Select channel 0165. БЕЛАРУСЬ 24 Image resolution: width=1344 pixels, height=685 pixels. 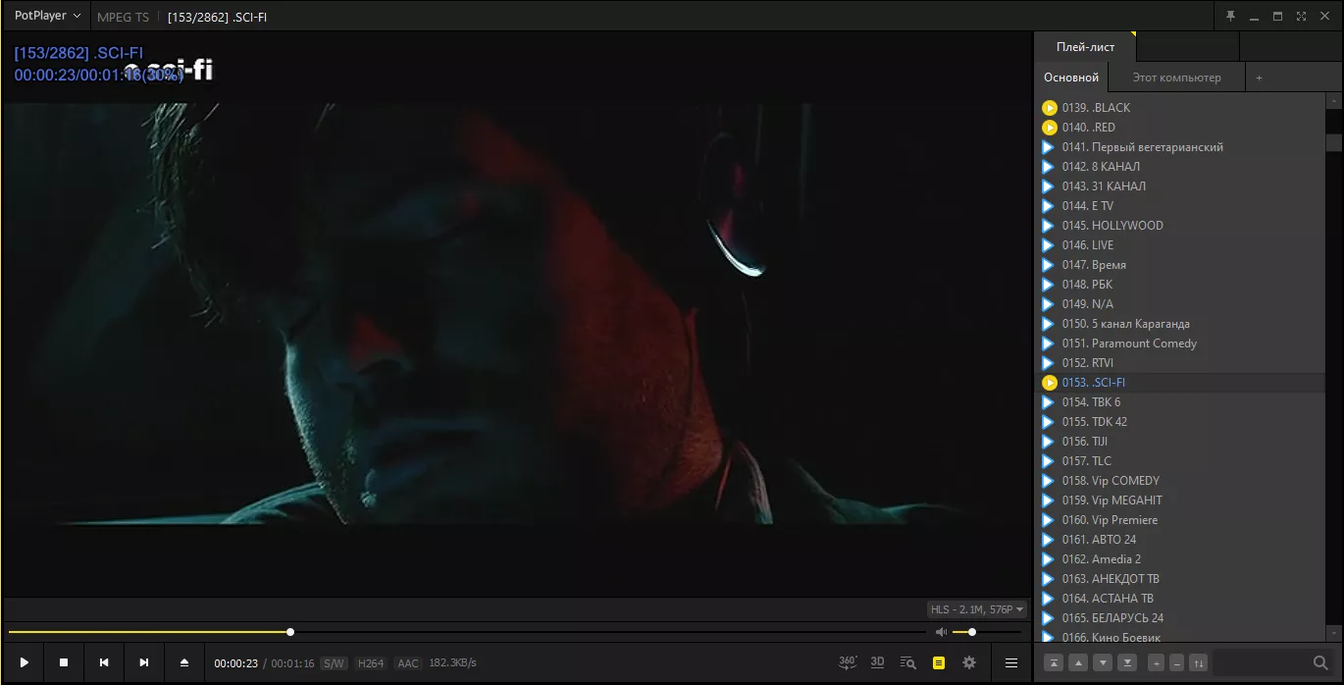1181,618
